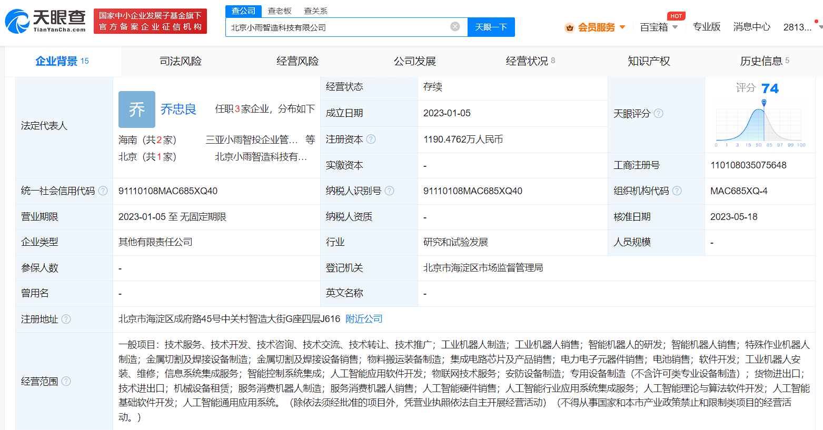Click the 附近公司 link
Viewport: 823px width, 430px height.
[x=364, y=319]
